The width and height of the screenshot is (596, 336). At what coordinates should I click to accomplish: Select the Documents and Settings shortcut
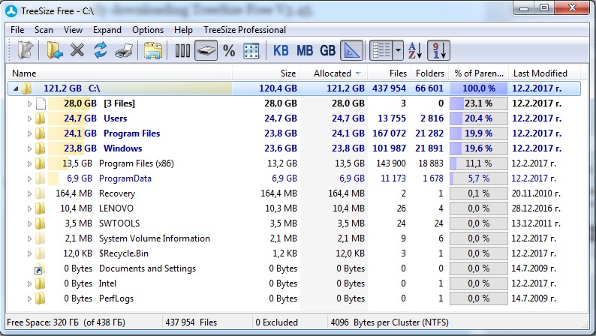tap(147, 268)
